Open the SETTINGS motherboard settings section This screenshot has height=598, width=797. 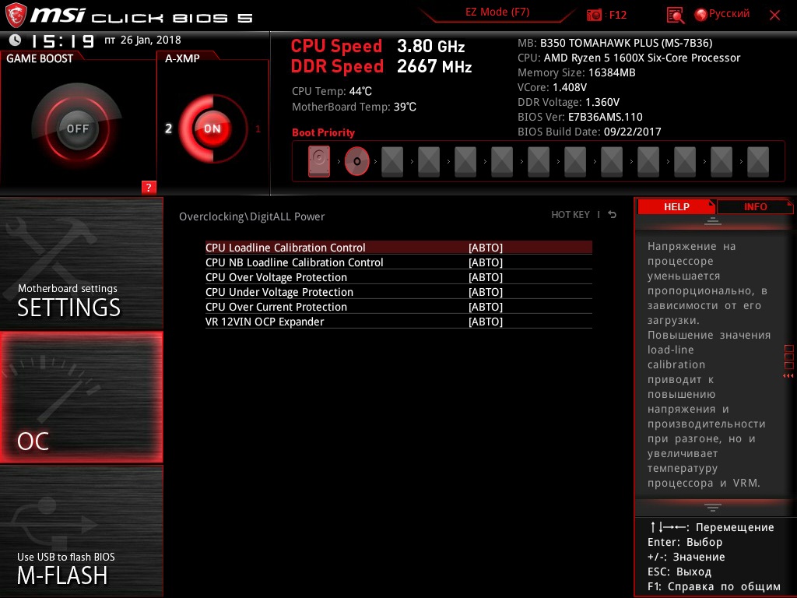(81, 263)
